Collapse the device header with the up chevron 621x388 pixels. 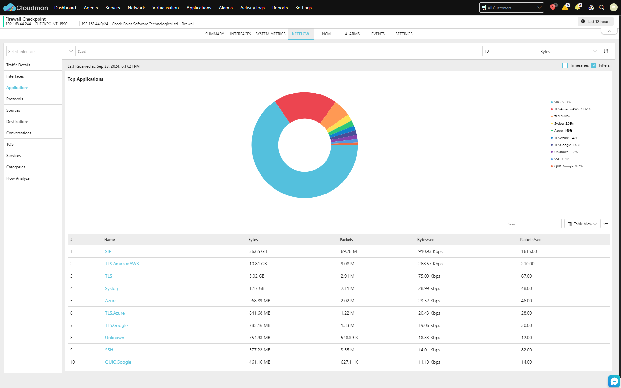609,31
